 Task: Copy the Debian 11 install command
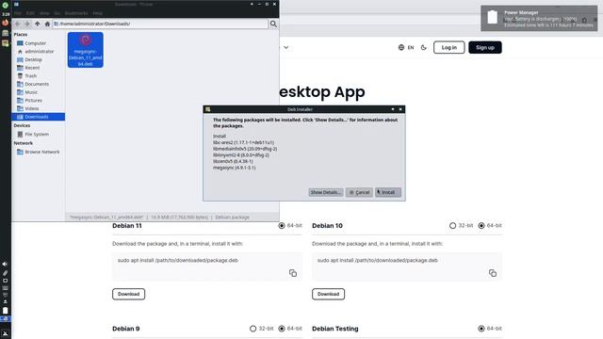point(293,273)
